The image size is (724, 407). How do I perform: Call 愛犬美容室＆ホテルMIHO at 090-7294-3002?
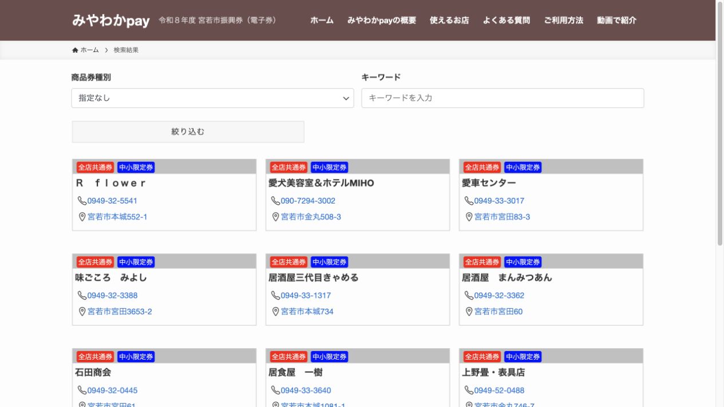pos(308,201)
